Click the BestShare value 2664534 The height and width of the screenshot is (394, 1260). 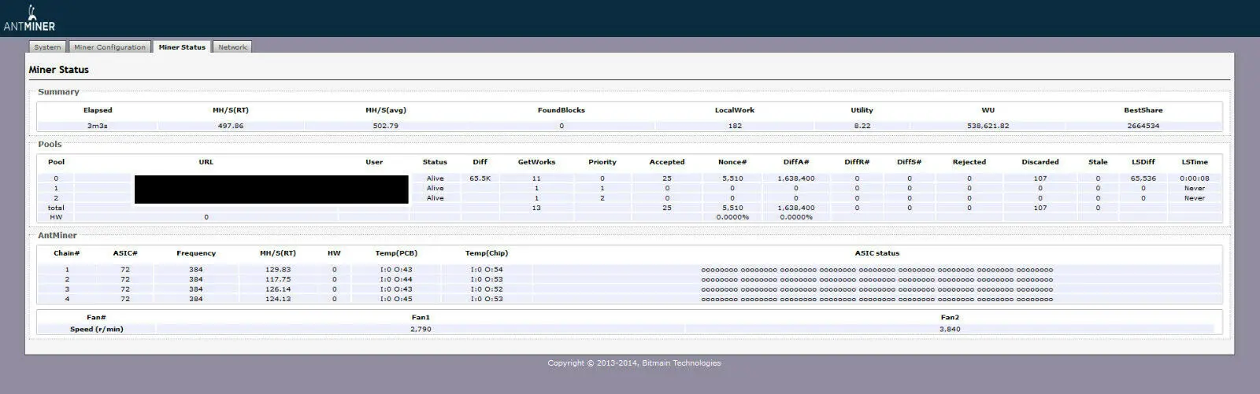pyautogui.click(x=1143, y=126)
